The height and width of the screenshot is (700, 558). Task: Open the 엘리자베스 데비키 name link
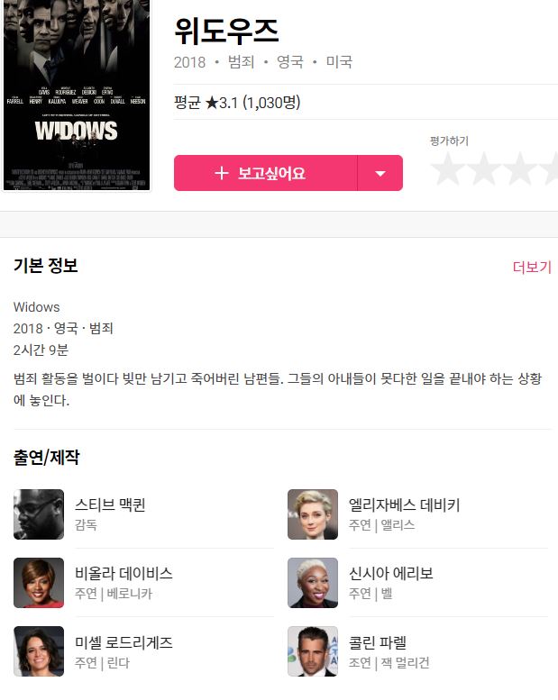405,505
